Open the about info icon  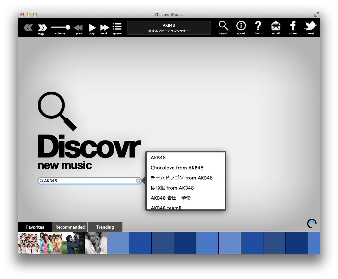pyautogui.click(x=241, y=26)
